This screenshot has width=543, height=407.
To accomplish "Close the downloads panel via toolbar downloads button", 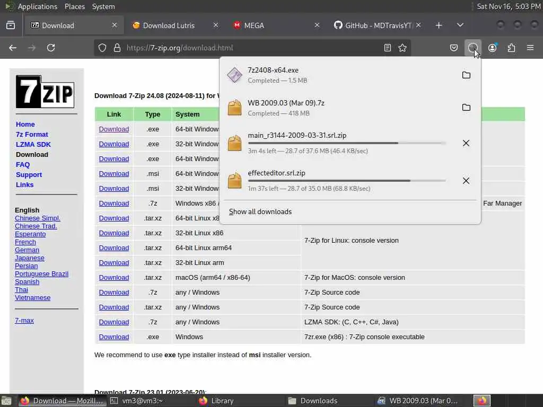I will point(472,48).
